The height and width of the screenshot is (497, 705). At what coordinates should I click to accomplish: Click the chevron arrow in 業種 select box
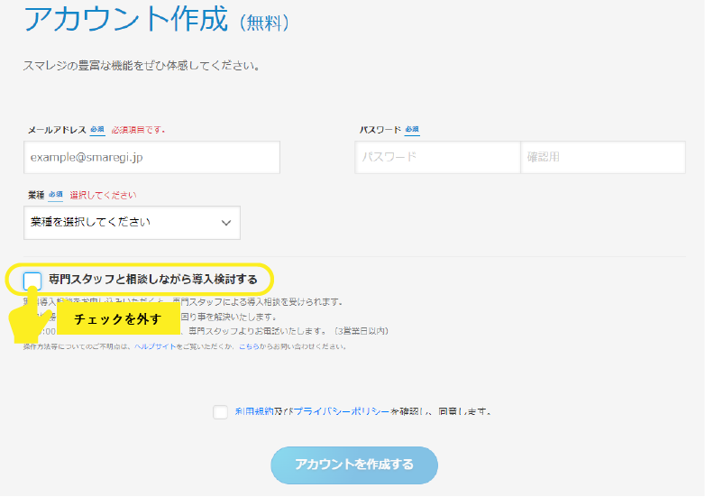point(226,223)
